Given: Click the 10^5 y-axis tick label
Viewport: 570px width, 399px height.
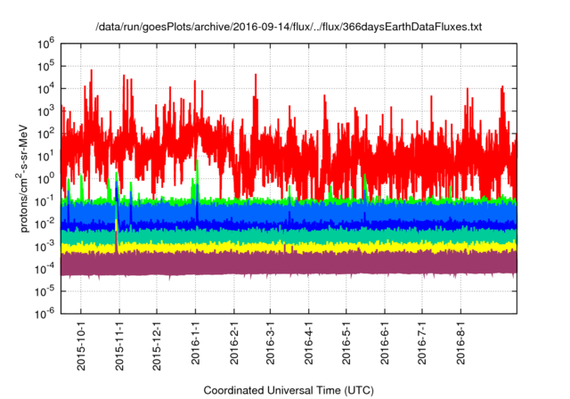Looking at the screenshot, I should [45, 66].
